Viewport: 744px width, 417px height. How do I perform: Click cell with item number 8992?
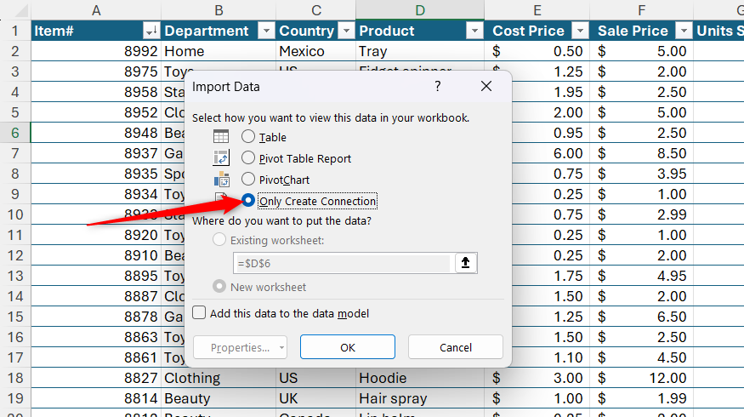click(x=96, y=51)
